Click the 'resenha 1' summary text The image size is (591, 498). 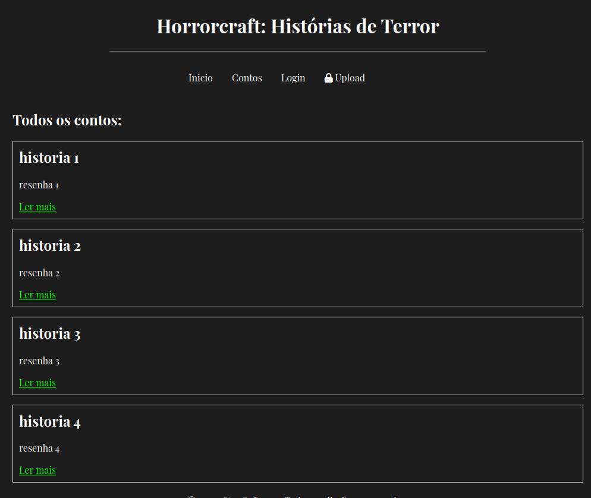pos(39,185)
